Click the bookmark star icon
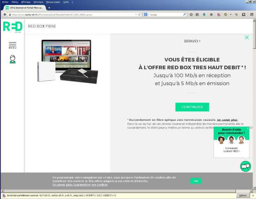256x199 pixels. [x=191, y=15]
